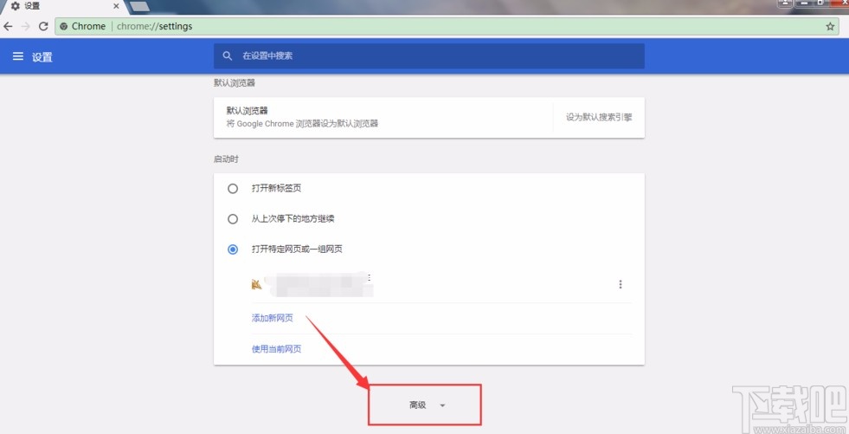
Task: Expand the 高级 advanced settings section
Action: pos(425,405)
